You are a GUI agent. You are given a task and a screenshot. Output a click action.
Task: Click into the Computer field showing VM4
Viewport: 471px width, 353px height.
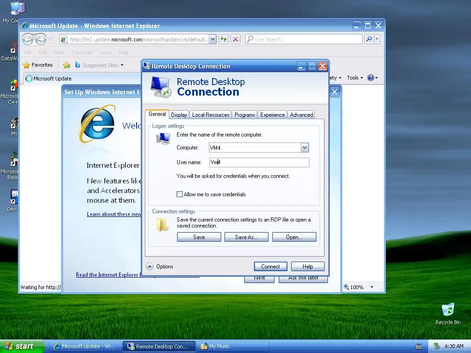pyautogui.click(x=255, y=148)
